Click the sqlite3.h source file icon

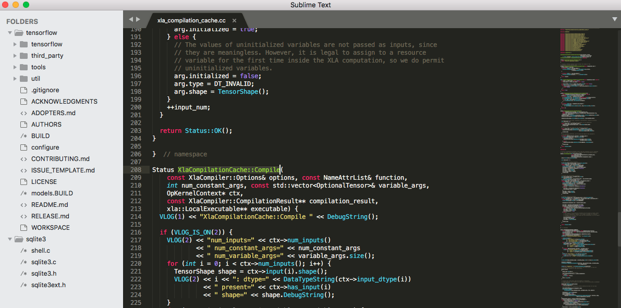[24, 274]
